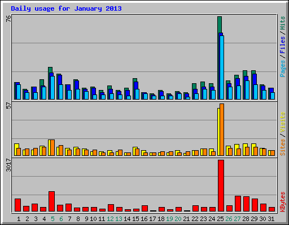289x225 pixels.
Task: Click green weekend day '19' label
Action: (169, 219)
